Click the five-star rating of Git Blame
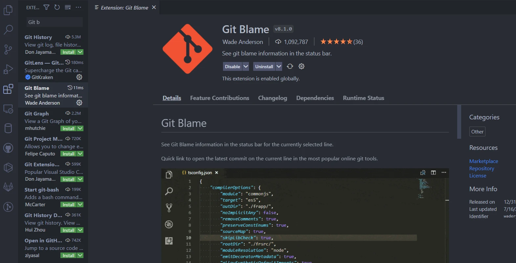This screenshot has height=263, width=516. coord(336,42)
